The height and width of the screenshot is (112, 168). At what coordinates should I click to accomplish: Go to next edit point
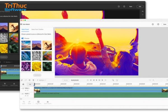click(106, 80)
